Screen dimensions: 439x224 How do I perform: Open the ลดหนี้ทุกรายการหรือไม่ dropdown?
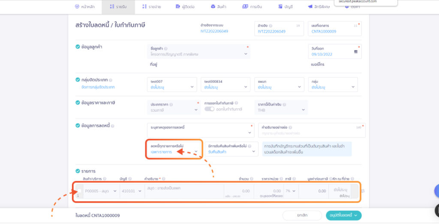point(196,152)
